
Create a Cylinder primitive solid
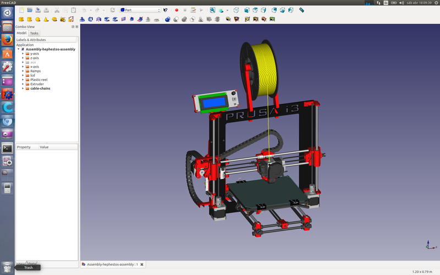(x=30, y=19)
